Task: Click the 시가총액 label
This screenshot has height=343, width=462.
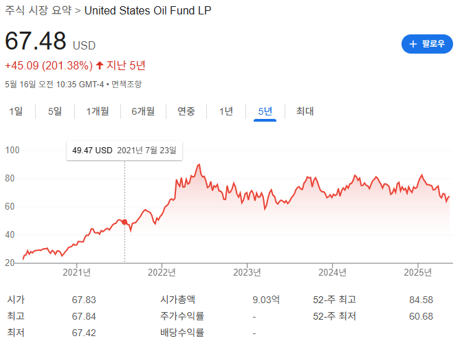Action: tap(177, 300)
